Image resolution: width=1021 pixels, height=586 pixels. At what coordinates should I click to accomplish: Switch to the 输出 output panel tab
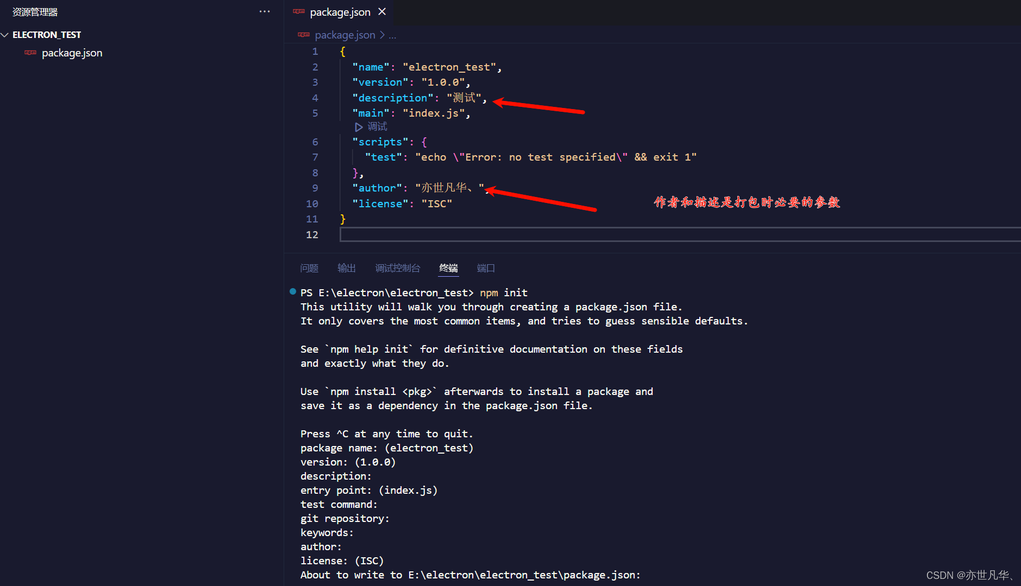347,268
